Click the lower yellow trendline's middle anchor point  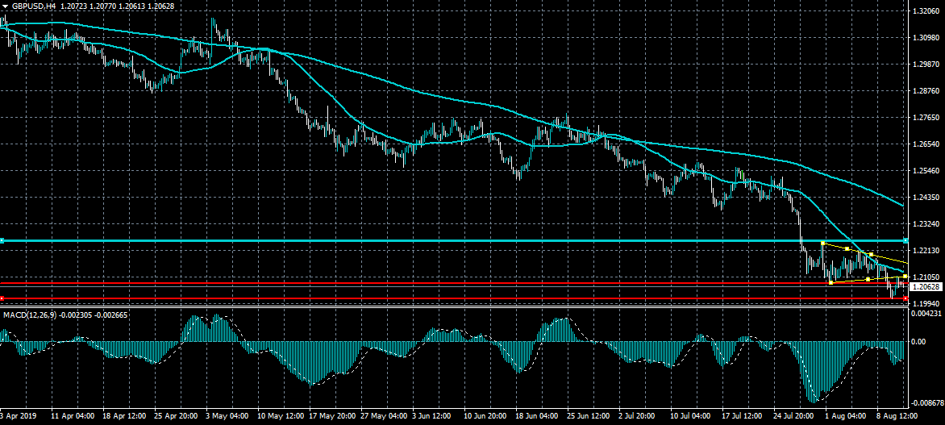[x=868, y=279]
